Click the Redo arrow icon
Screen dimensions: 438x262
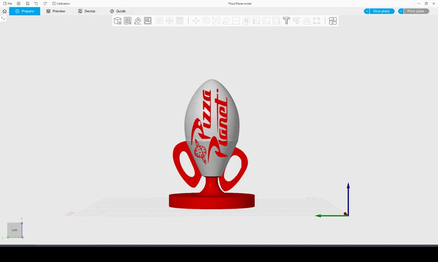pos(45,4)
